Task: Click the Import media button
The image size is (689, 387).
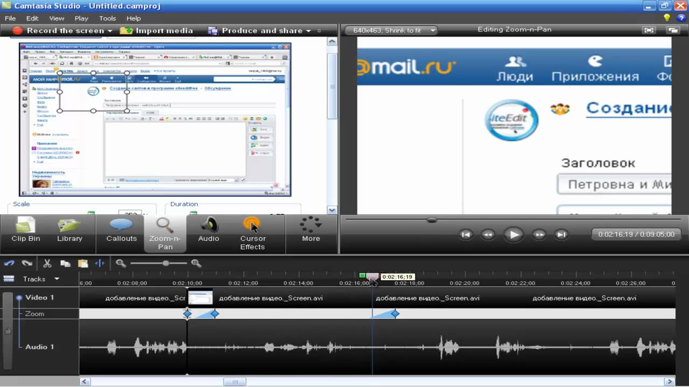Action: point(157,31)
